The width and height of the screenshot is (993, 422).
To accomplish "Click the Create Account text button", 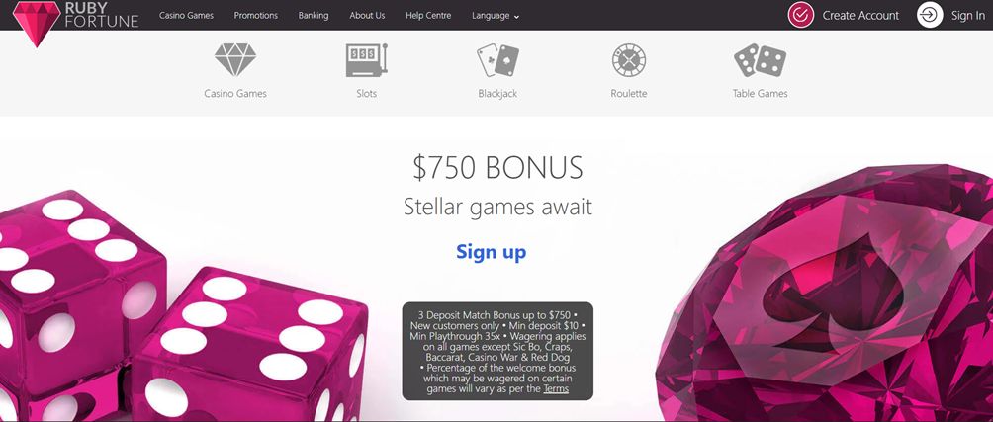I will (x=860, y=16).
